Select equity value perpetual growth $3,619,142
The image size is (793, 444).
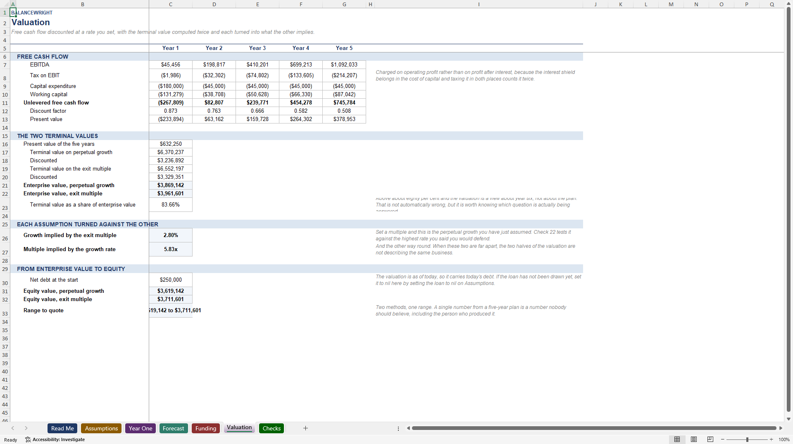[171, 291]
